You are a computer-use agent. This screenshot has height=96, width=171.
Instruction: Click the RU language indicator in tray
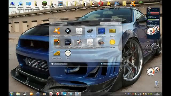click(x=126, y=94)
